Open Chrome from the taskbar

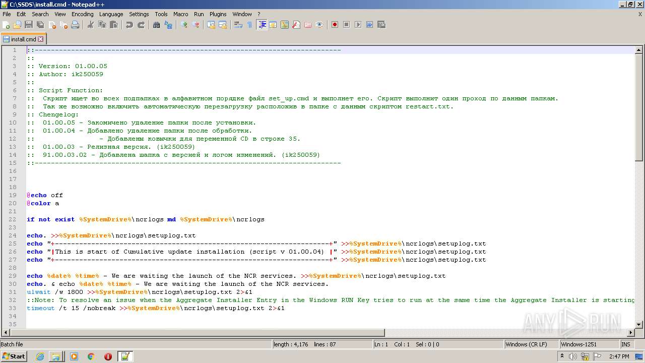(x=91, y=356)
